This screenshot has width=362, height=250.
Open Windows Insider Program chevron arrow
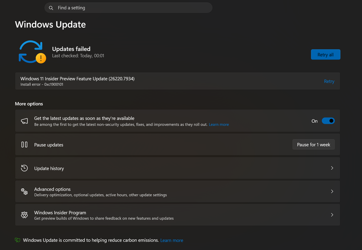pos(332,215)
